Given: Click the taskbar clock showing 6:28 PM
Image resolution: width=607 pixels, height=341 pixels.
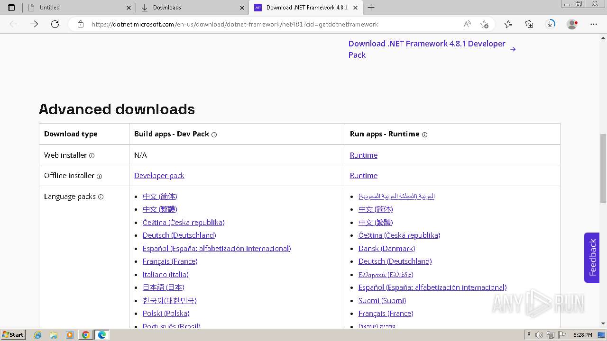Looking at the screenshot, I should point(582,335).
